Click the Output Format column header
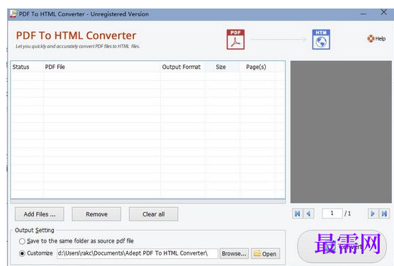394x266 pixels. [x=182, y=67]
